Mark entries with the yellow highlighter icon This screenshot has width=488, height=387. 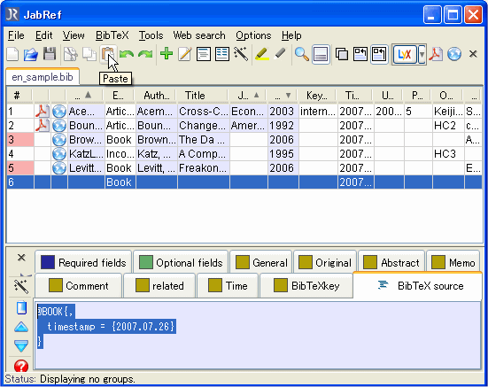(262, 54)
